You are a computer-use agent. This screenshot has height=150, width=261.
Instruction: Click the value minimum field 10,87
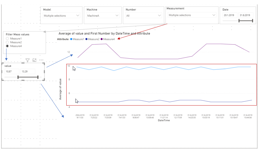(x=12, y=71)
